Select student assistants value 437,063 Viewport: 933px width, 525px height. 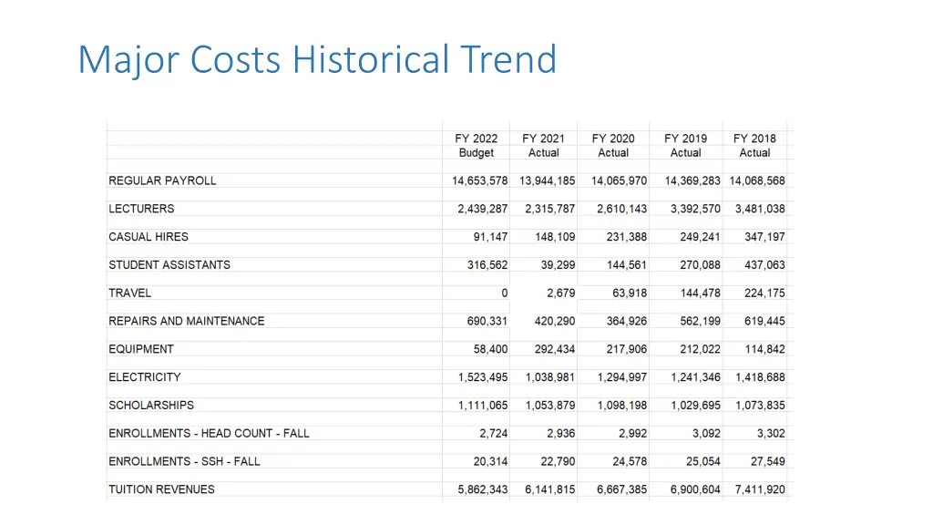[x=765, y=264]
